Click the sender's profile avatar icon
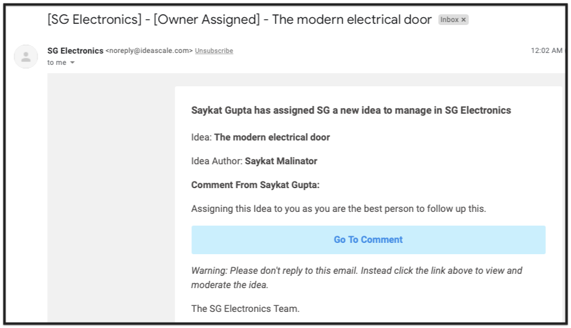Viewport: 571px width, 328px height. pos(26,57)
